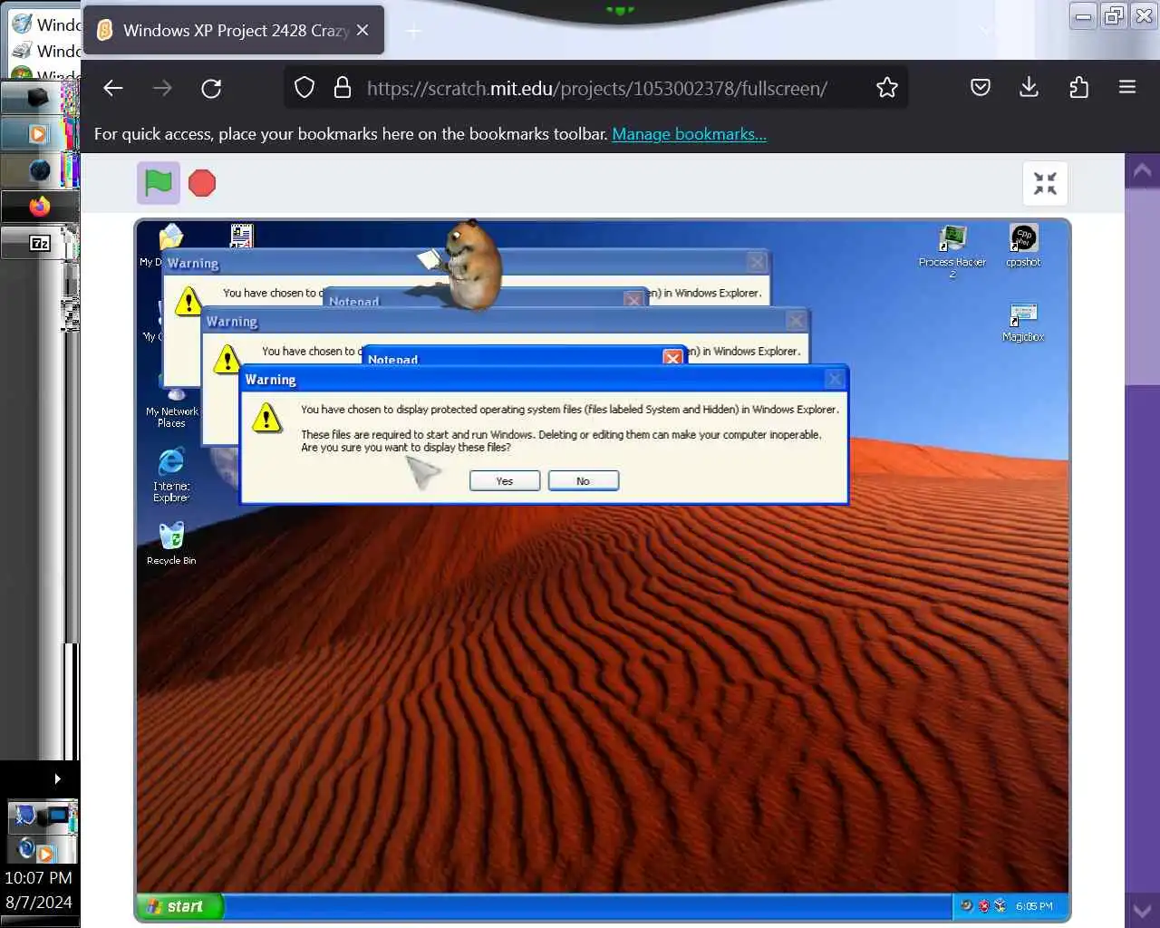This screenshot has width=1160, height=928.
Task: Stop the project with the red octagon
Action: click(202, 183)
